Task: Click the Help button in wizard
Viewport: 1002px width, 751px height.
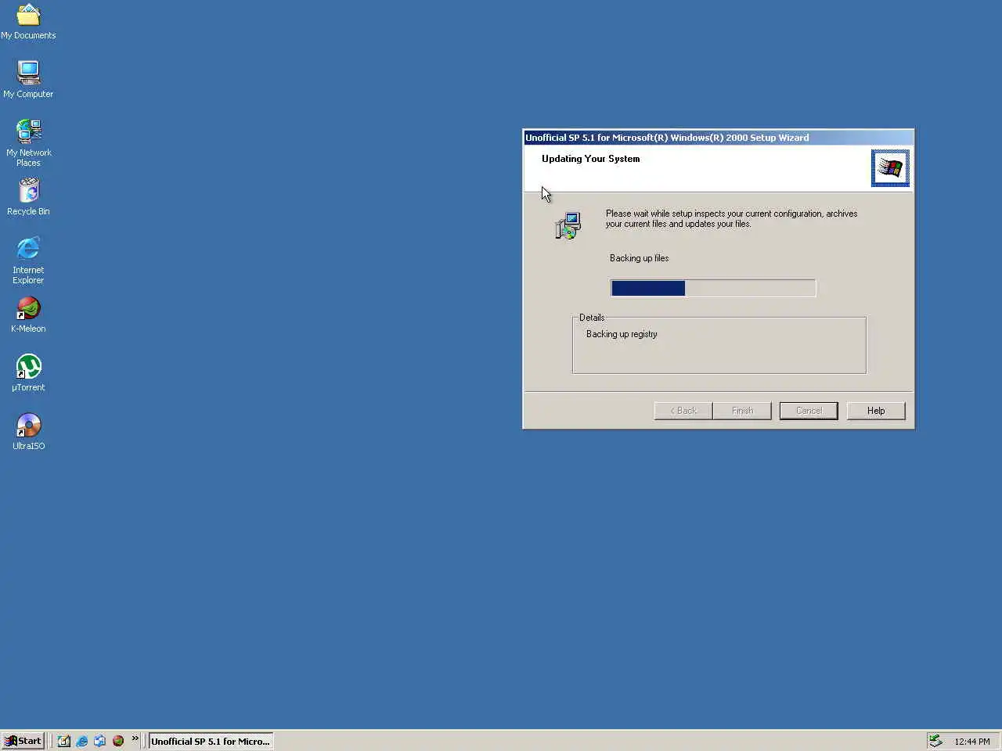Action: (876, 411)
